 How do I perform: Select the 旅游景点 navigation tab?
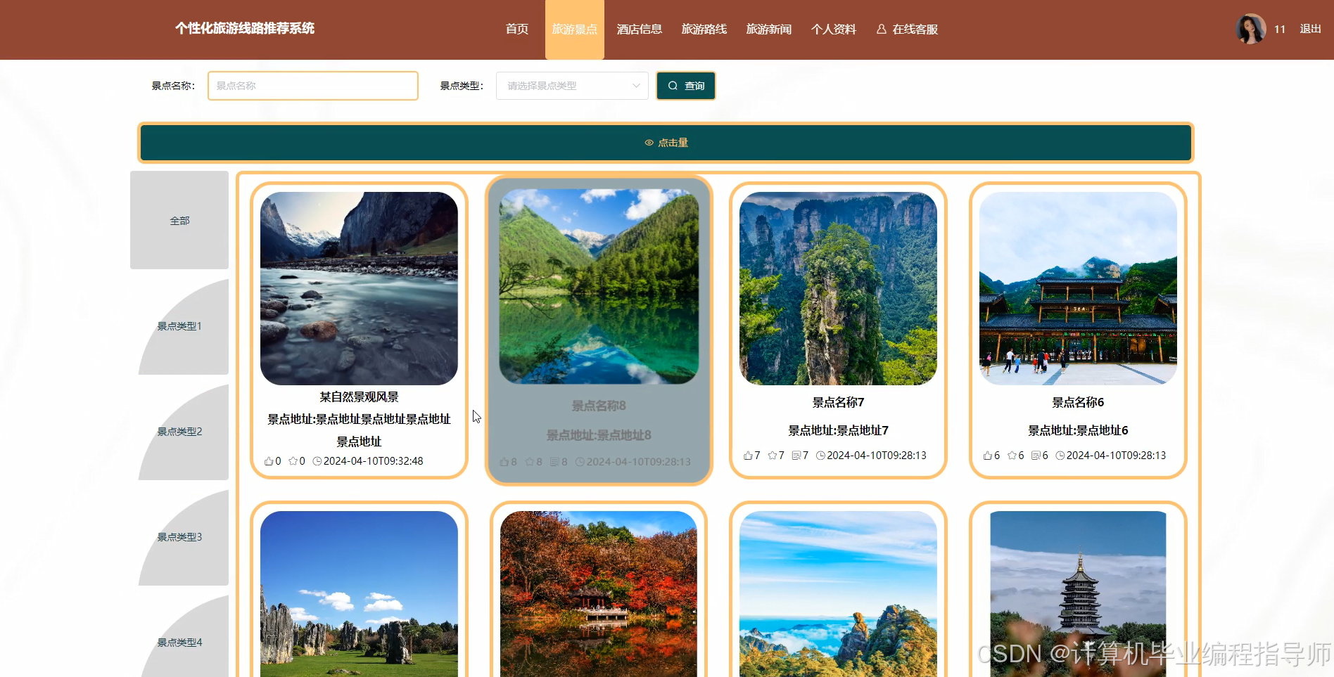coord(574,30)
